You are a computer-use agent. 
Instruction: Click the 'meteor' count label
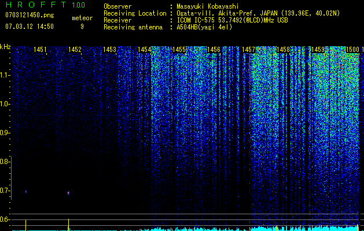point(82,18)
